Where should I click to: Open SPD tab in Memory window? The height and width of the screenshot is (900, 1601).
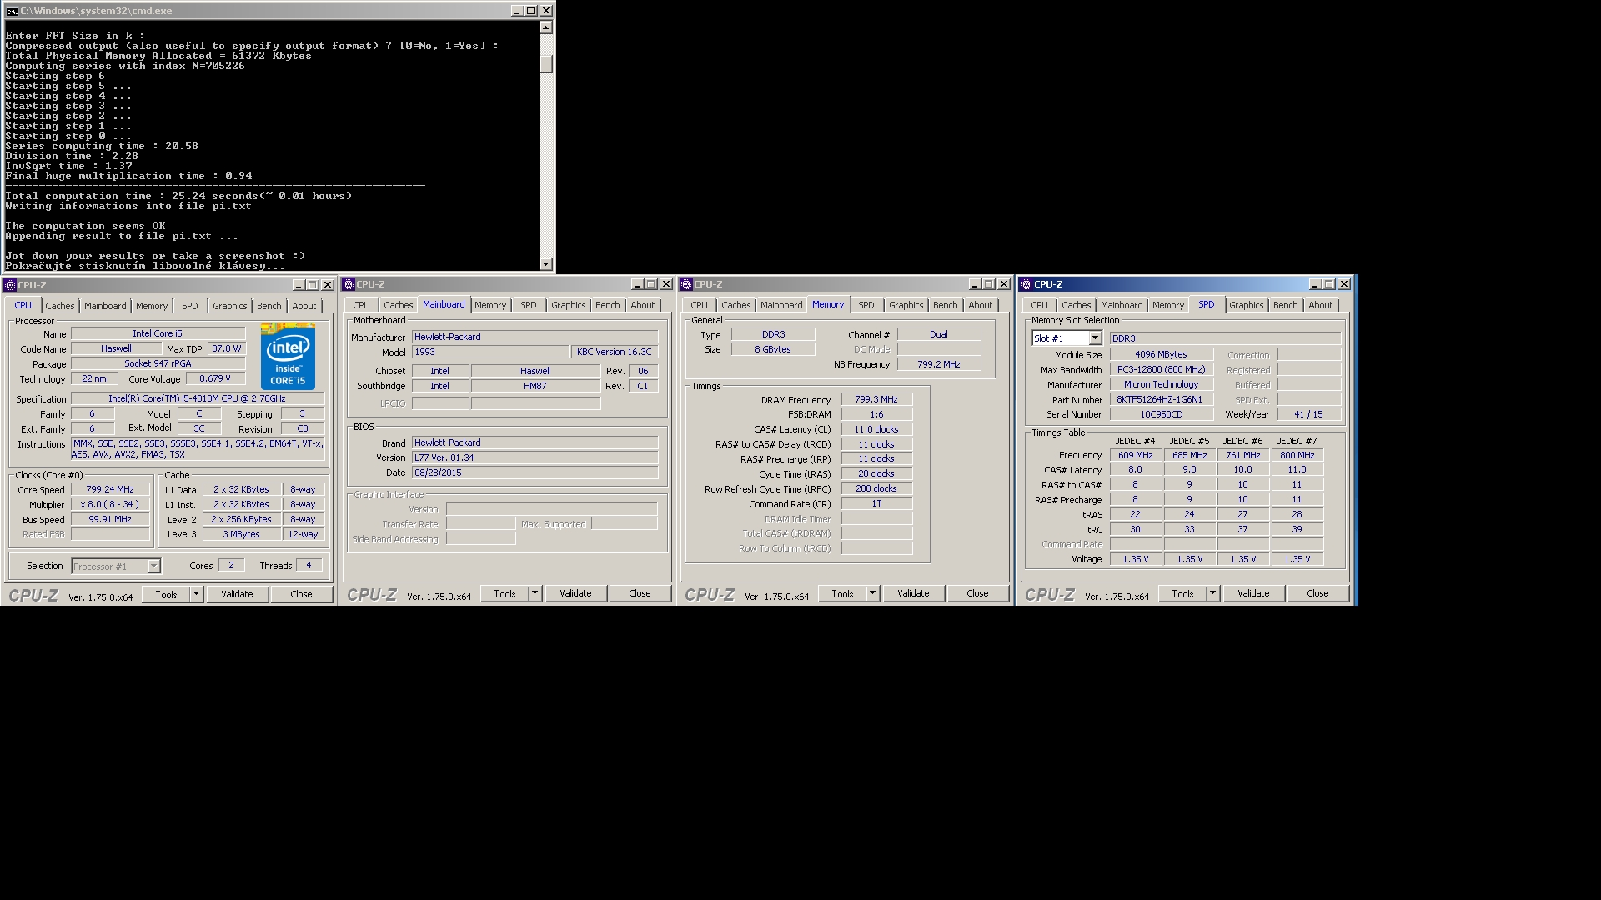coord(866,305)
